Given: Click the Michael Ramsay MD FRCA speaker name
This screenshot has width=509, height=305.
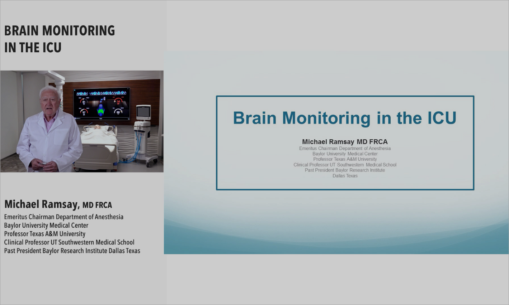Looking at the screenshot, I should 345,141.
